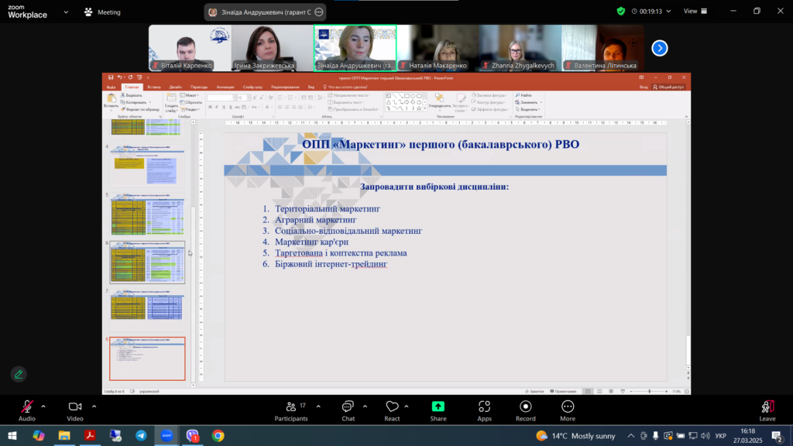Expand the arrow next to React
793x446 pixels.
click(406, 406)
